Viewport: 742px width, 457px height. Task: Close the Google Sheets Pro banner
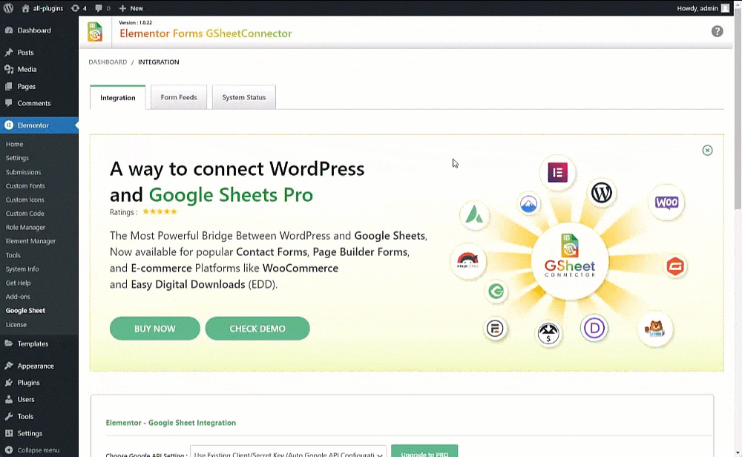[707, 150]
